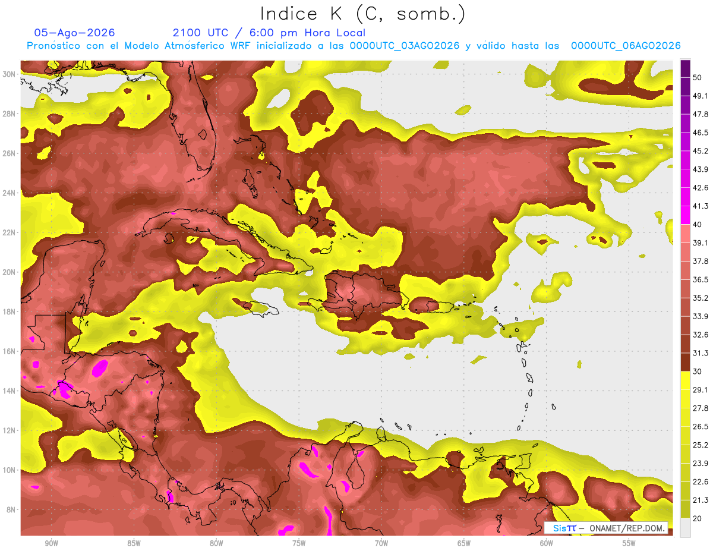Viewport: 713px width, 551px height.
Task: Select the magenta swatch between 40 and 41.3
Action: (686, 215)
